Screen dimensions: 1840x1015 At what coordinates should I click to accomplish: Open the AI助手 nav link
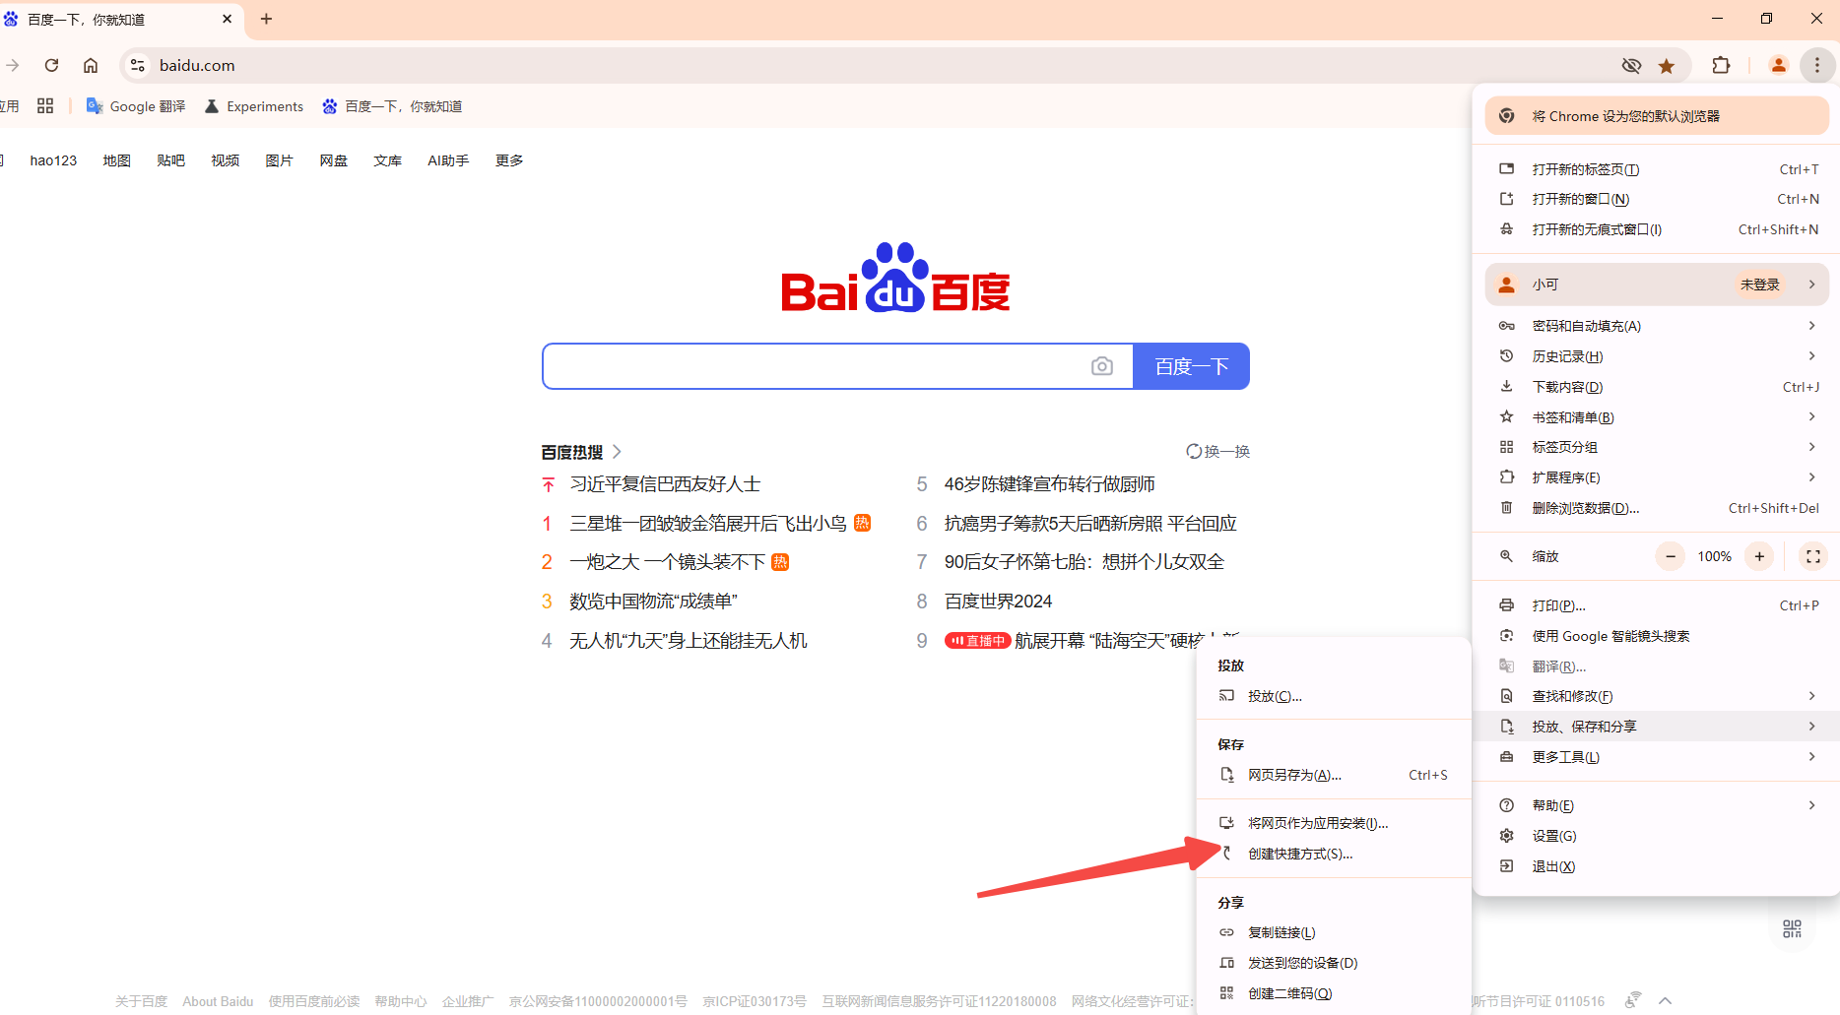click(448, 160)
